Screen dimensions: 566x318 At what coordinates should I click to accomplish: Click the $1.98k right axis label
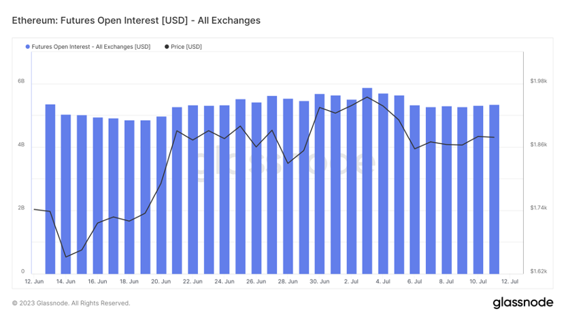point(539,82)
